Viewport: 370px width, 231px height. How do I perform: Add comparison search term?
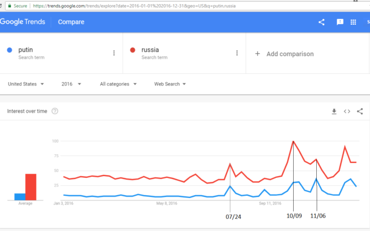coord(284,54)
